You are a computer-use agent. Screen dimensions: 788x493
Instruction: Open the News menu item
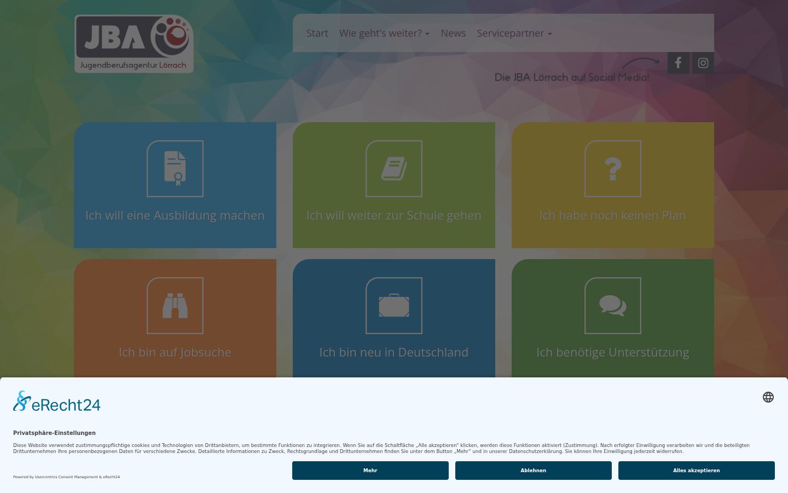click(x=453, y=33)
